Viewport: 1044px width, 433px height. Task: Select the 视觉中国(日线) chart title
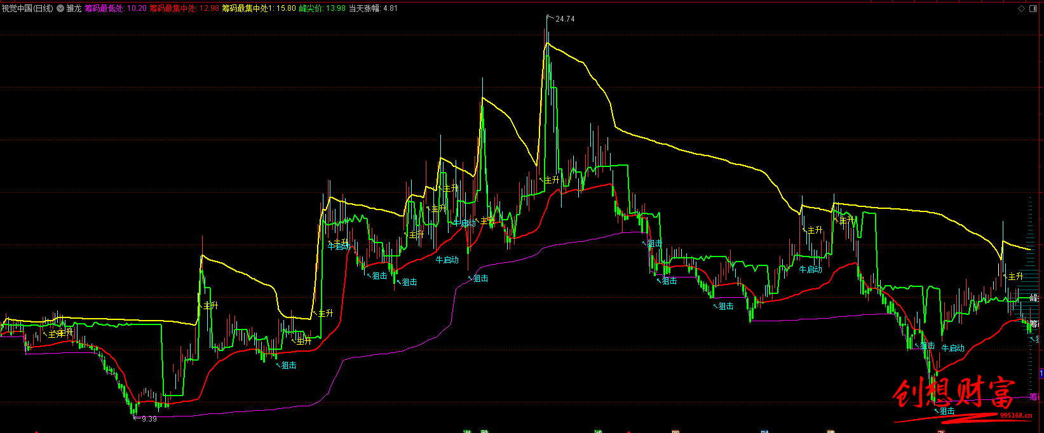27,8
